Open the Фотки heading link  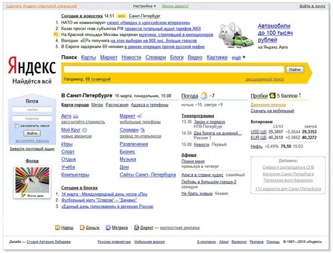pos(32,161)
